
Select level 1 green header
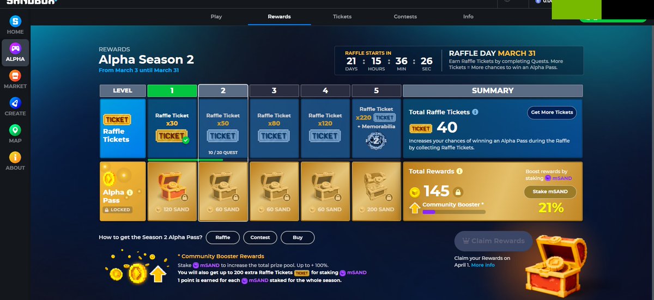172,91
